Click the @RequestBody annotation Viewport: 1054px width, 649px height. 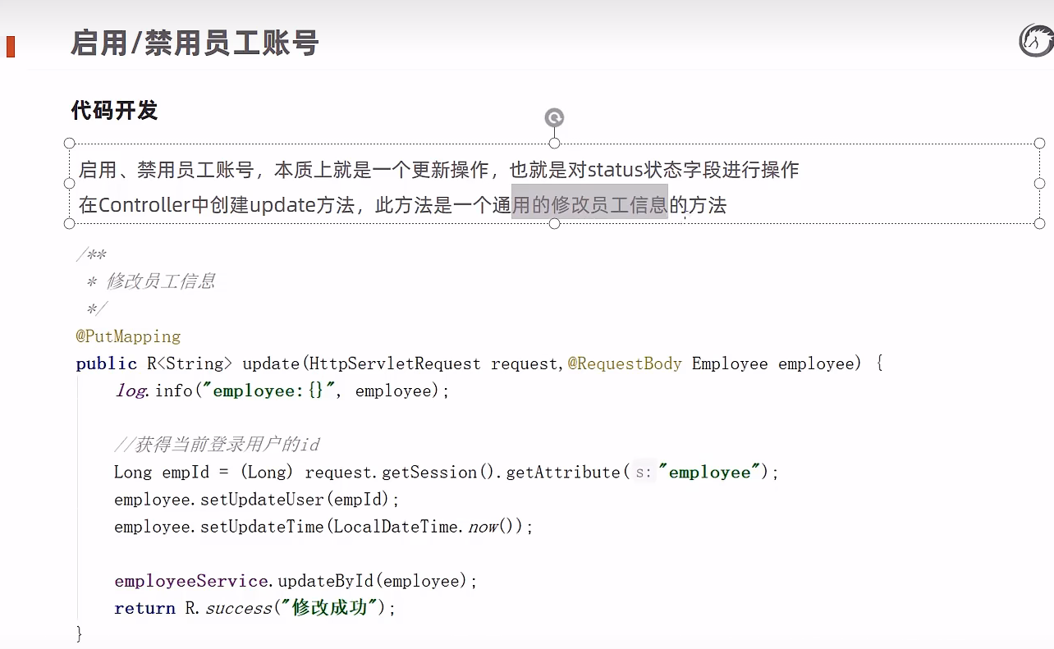click(x=625, y=363)
